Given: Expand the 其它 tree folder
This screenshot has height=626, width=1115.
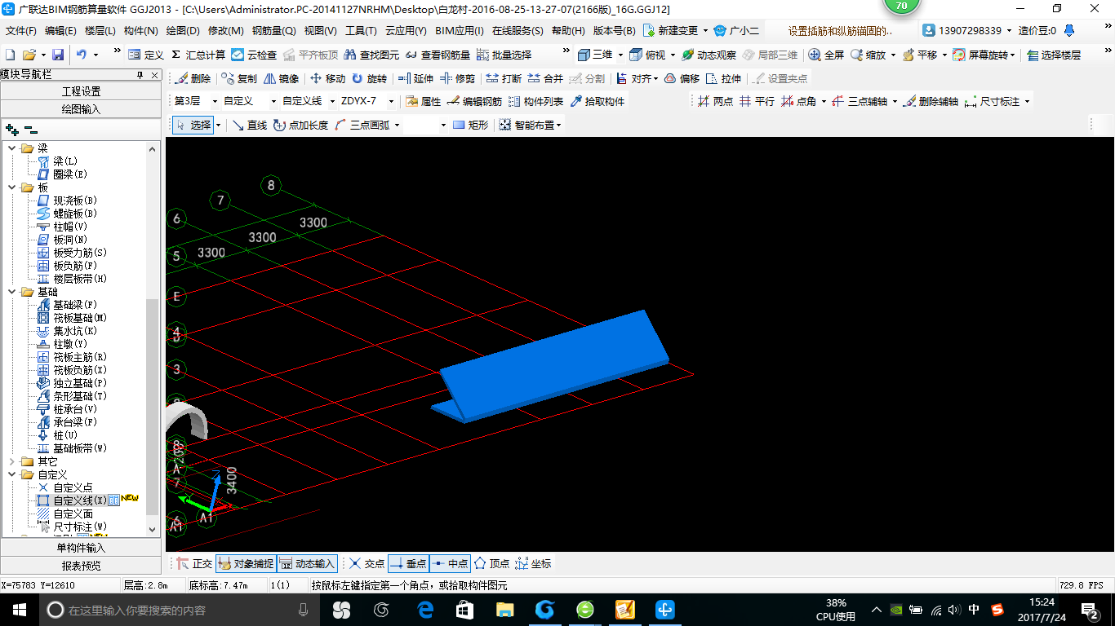Looking at the screenshot, I should point(11,461).
